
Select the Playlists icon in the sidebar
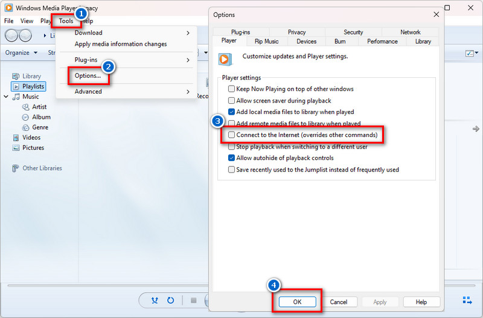pos(16,86)
